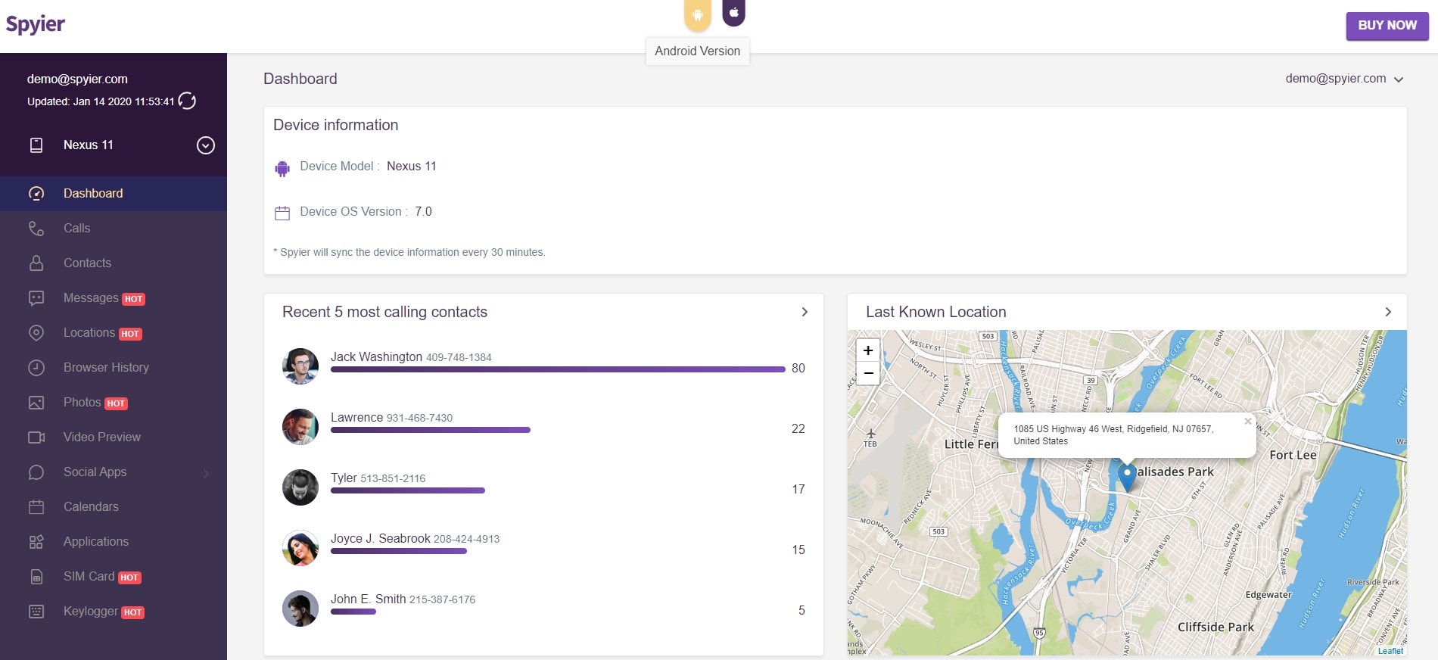Click Lawrence's avatar photo

pos(300,427)
